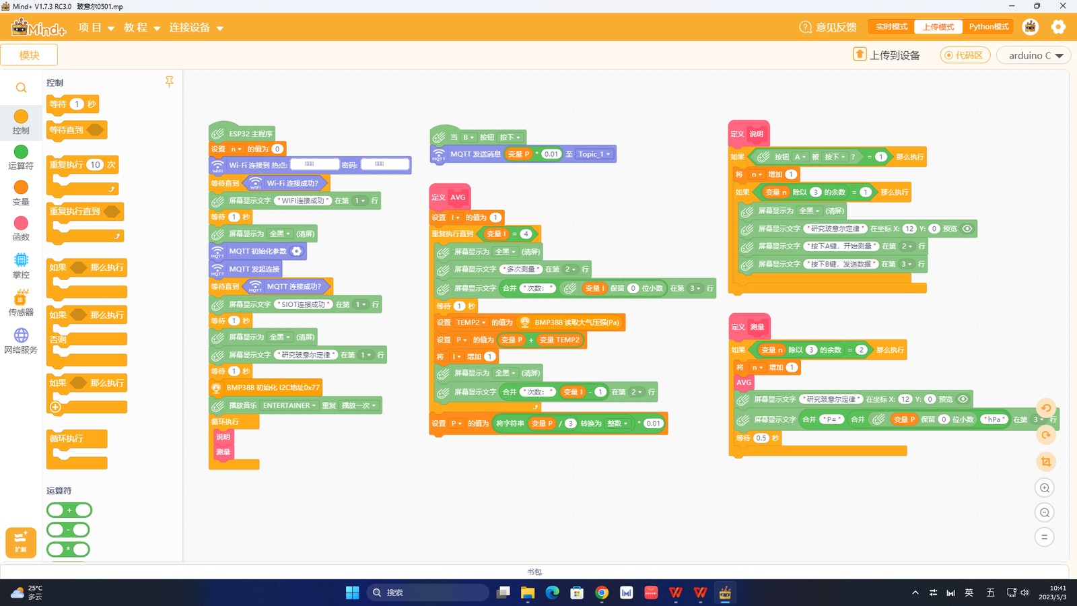Click the 上传到设备 upload button
The height and width of the screenshot is (606, 1077).
tap(887, 55)
